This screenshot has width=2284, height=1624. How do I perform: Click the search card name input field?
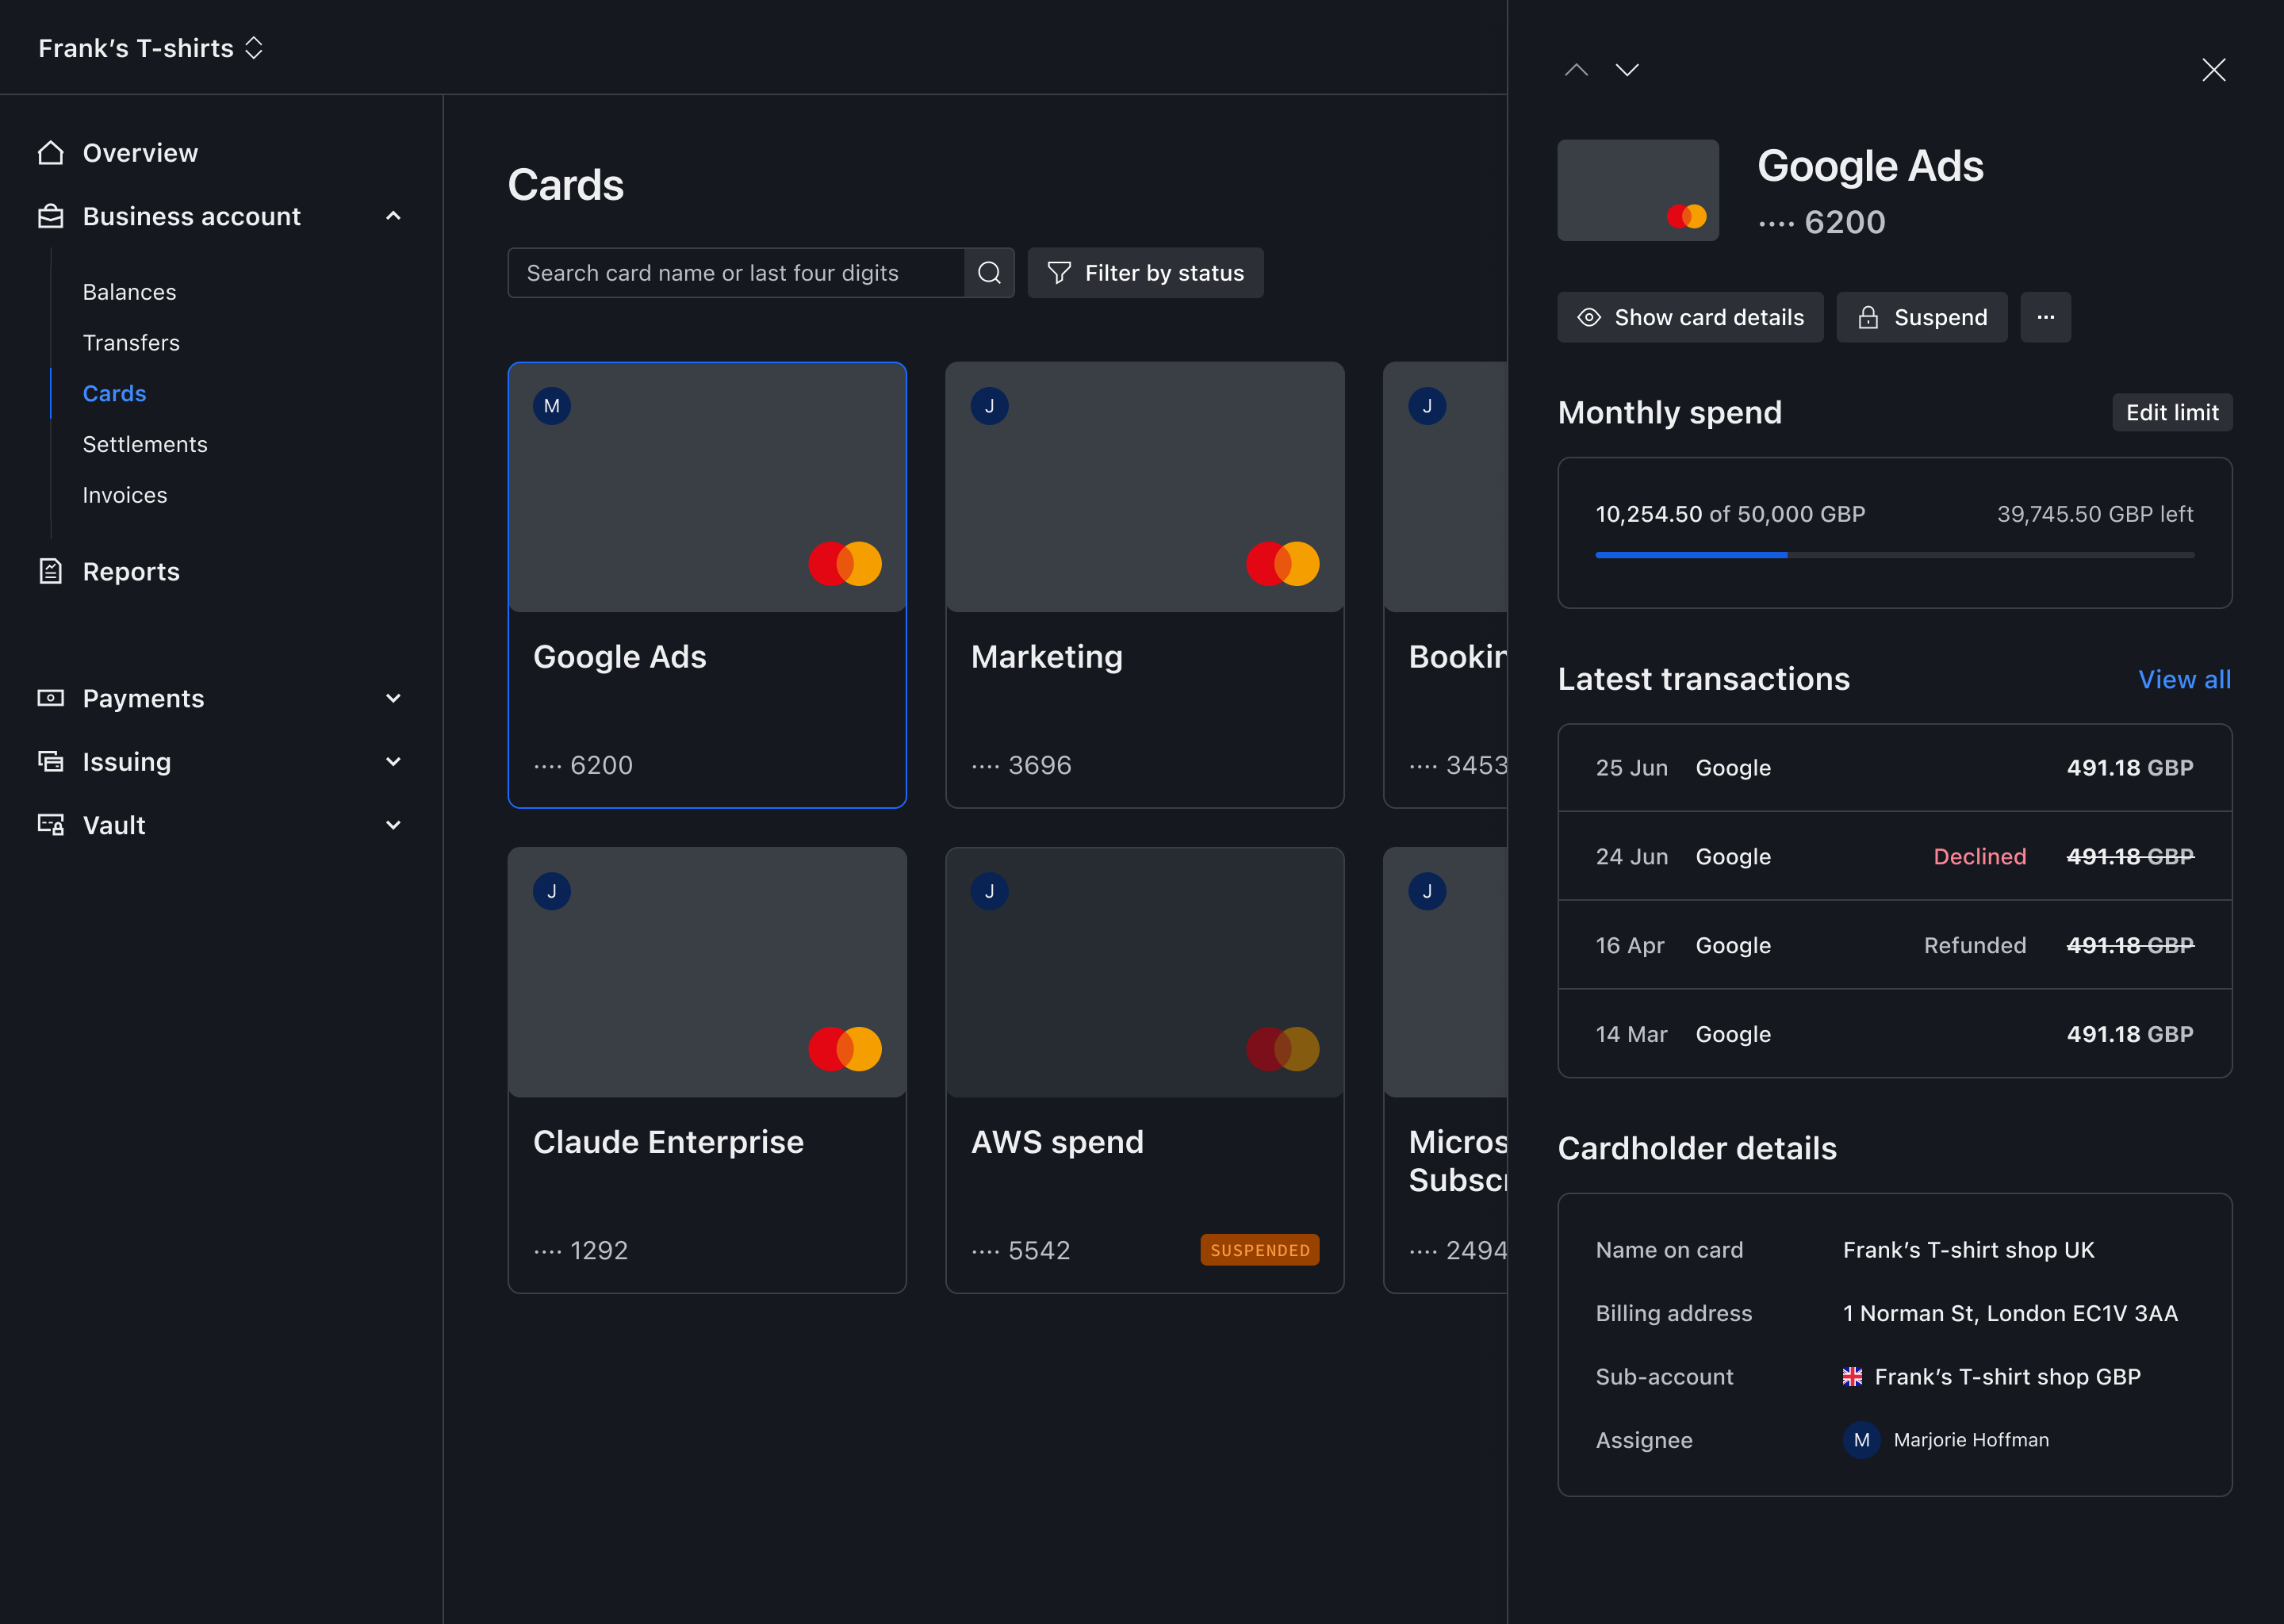point(736,273)
